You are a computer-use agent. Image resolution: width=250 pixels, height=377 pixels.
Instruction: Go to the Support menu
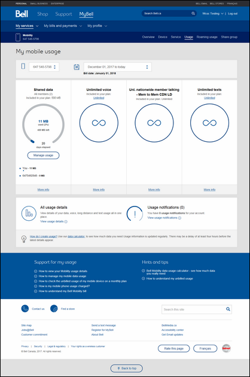63,14
